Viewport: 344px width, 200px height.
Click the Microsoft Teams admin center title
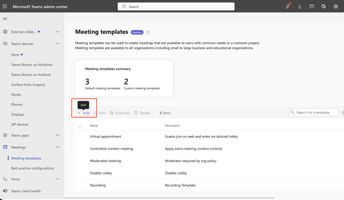pyautogui.click(x=40, y=7)
